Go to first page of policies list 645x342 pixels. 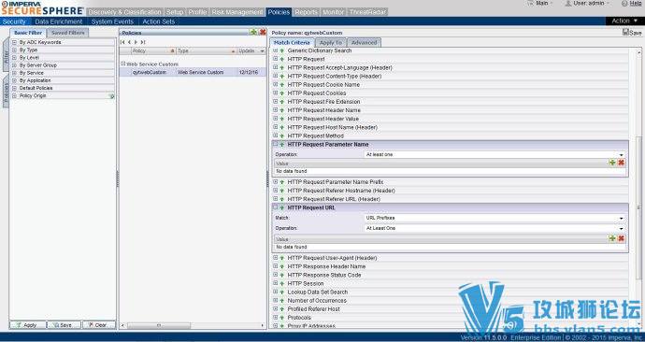122,42
